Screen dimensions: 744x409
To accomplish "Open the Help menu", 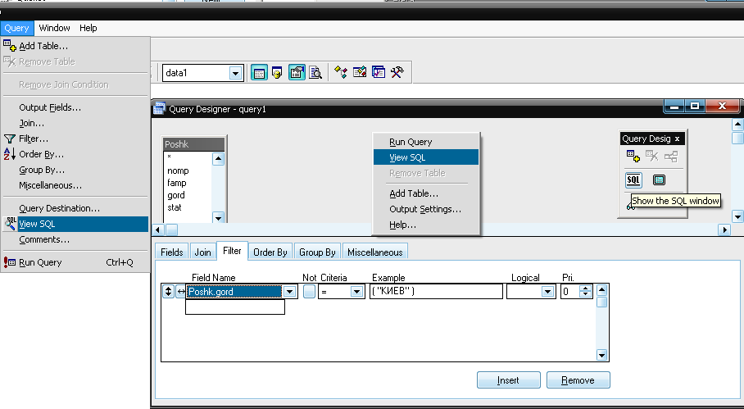I will [88, 28].
